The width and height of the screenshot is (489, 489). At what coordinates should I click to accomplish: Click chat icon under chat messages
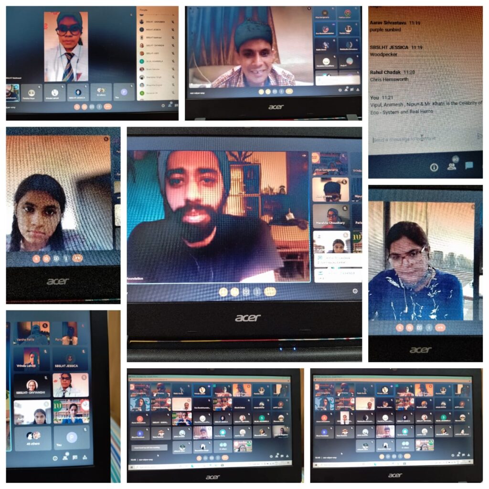[469, 165]
